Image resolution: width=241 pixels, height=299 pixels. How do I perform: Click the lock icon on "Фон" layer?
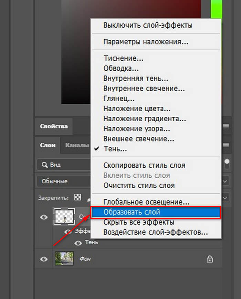click(x=210, y=259)
